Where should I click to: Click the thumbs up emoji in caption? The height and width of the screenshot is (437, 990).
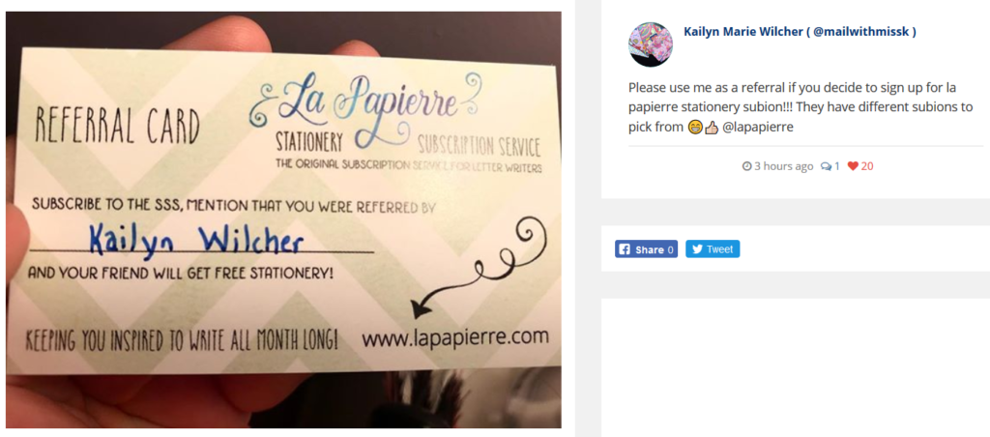pyautogui.click(x=712, y=127)
